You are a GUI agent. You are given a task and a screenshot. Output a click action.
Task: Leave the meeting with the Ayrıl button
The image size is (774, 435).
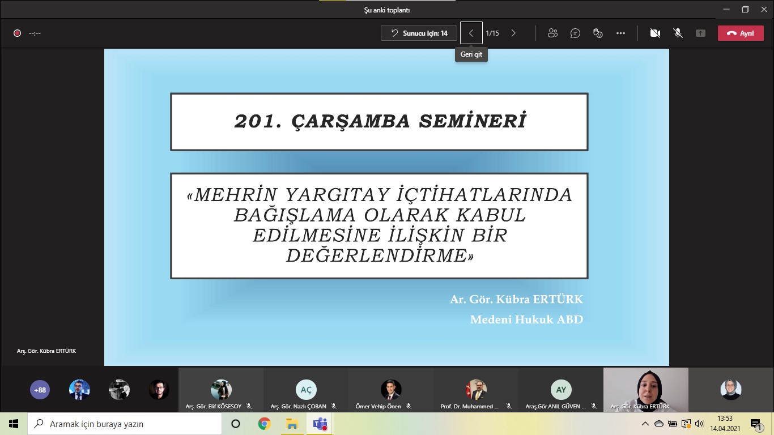pos(741,33)
